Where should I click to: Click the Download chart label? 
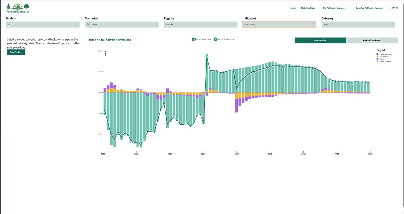point(204,39)
